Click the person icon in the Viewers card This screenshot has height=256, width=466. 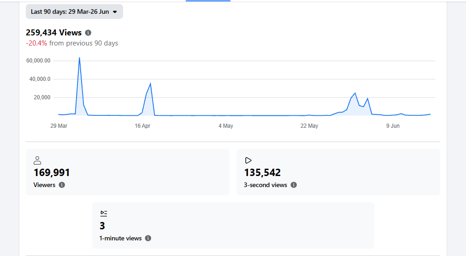37,160
